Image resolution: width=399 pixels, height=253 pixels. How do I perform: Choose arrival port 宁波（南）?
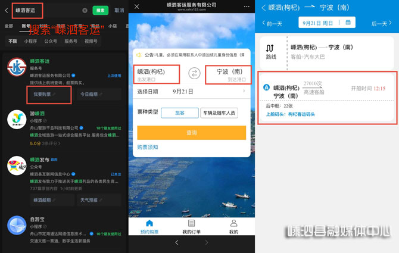pos(228,74)
